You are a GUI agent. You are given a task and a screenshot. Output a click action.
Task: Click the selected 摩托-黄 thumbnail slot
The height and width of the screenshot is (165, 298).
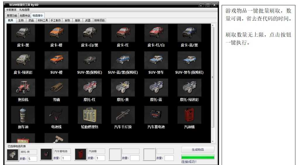pos(13,154)
